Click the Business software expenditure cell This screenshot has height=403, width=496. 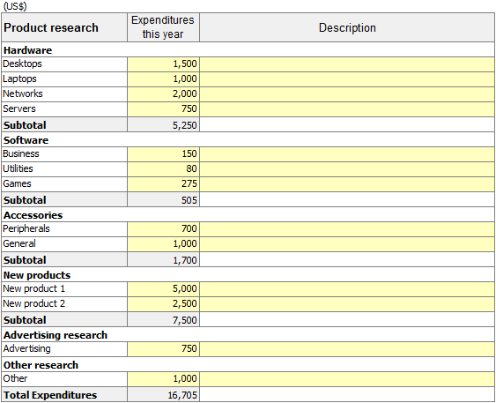163,154
